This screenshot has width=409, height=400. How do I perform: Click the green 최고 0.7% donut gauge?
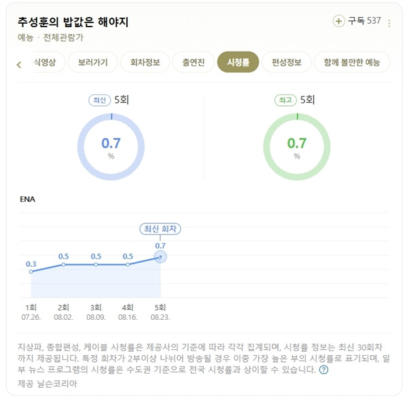point(297,147)
